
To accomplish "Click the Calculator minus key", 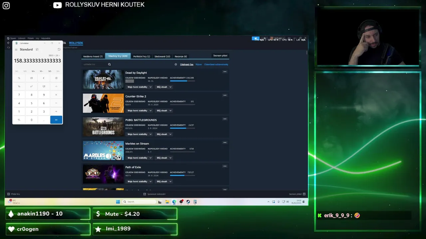I will click(x=56, y=103).
